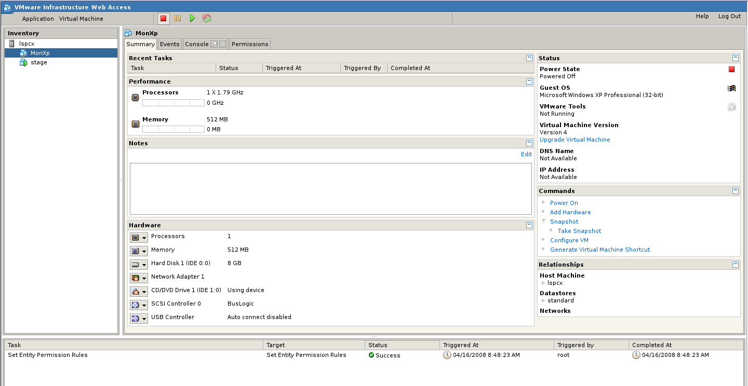Screen dimensions: 748x386
Task: Click the Memory usage bar
Action: click(173, 129)
